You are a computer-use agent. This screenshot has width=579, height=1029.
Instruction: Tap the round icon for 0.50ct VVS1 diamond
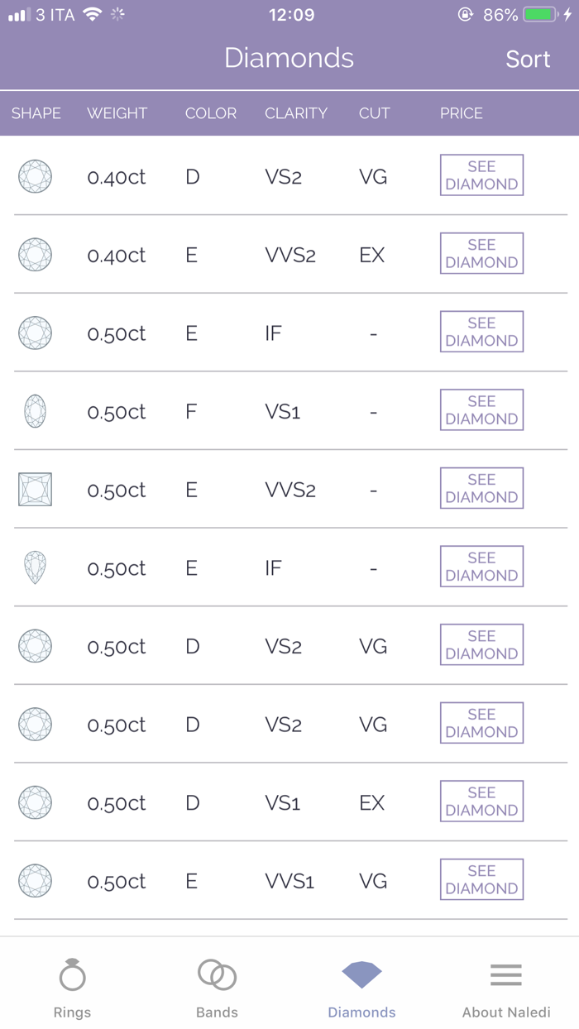coord(35,881)
